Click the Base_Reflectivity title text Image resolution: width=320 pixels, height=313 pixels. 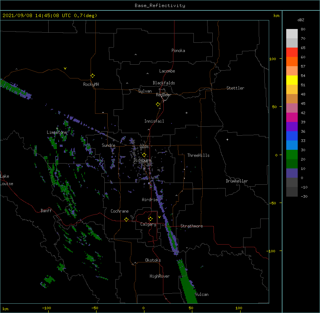point(160,6)
